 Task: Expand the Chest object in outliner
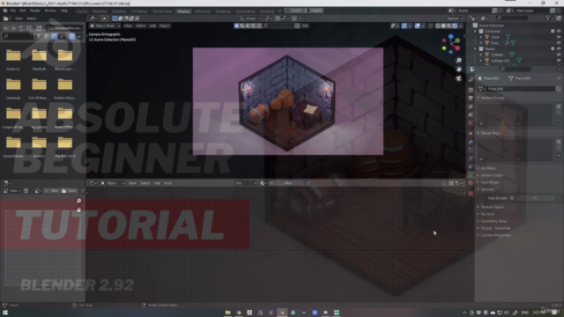pyautogui.click(x=481, y=37)
